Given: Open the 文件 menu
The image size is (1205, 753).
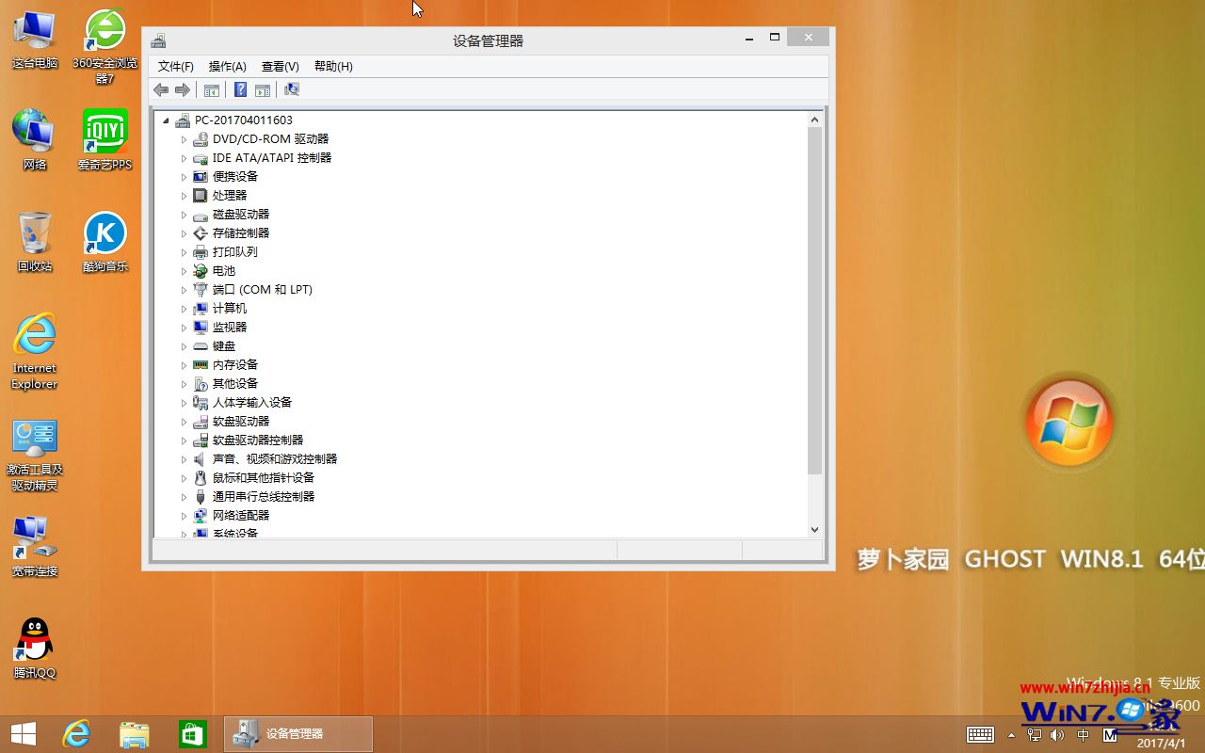Looking at the screenshot, I should pos(174,66).
